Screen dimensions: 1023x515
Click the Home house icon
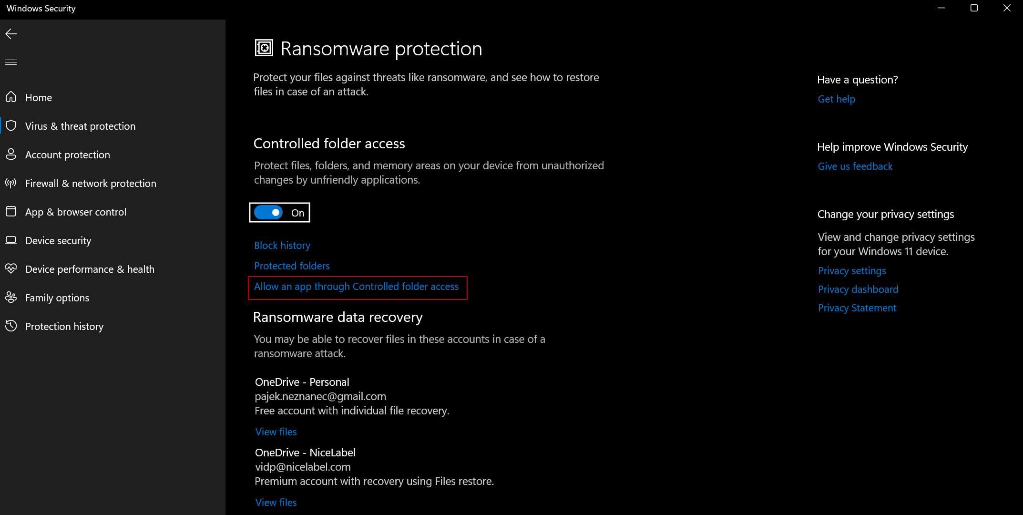(11, 97)
